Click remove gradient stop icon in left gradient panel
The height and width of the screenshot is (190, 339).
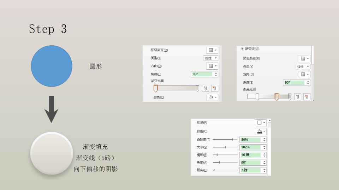(x=214, y=89)
